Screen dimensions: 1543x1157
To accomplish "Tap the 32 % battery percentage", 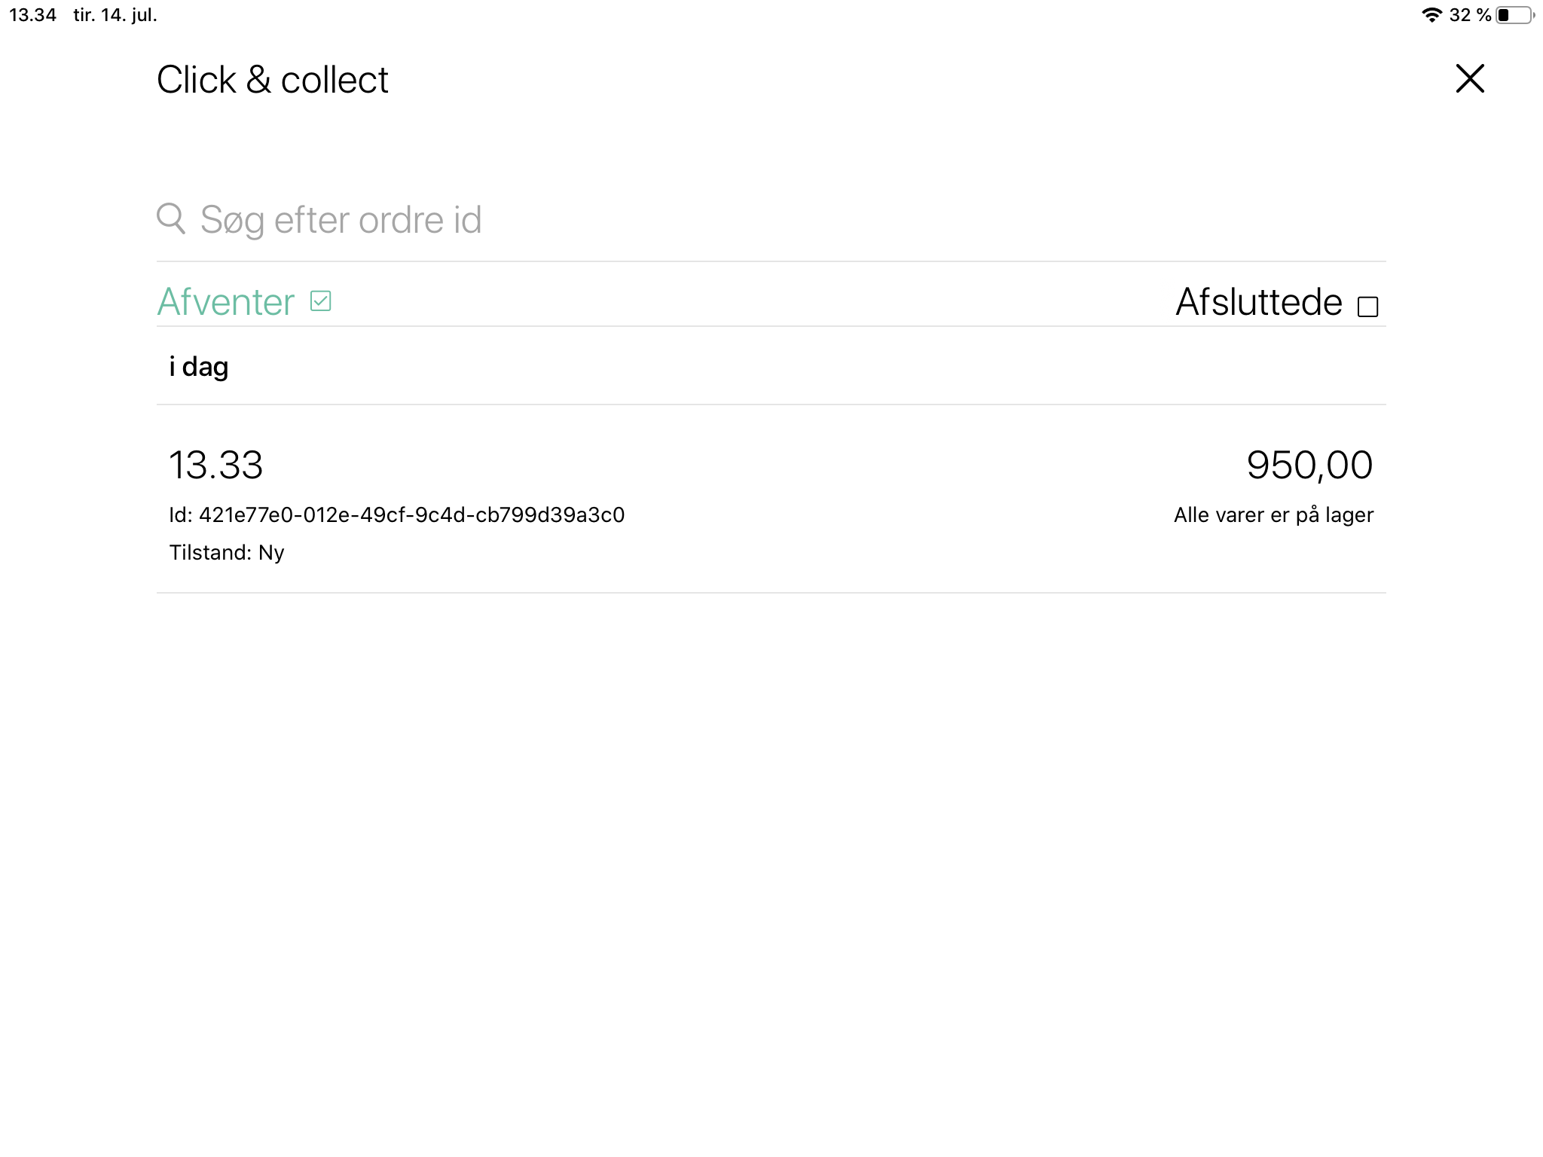I will click(x=1469, y=15).
